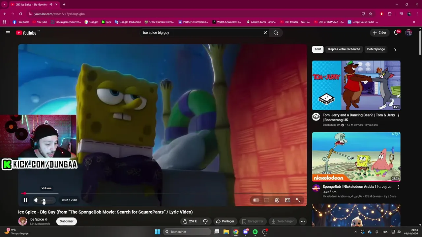Viewport: 422px width, 237px height.
Task: Clear the search box with the X
Action: pos(265,33)
